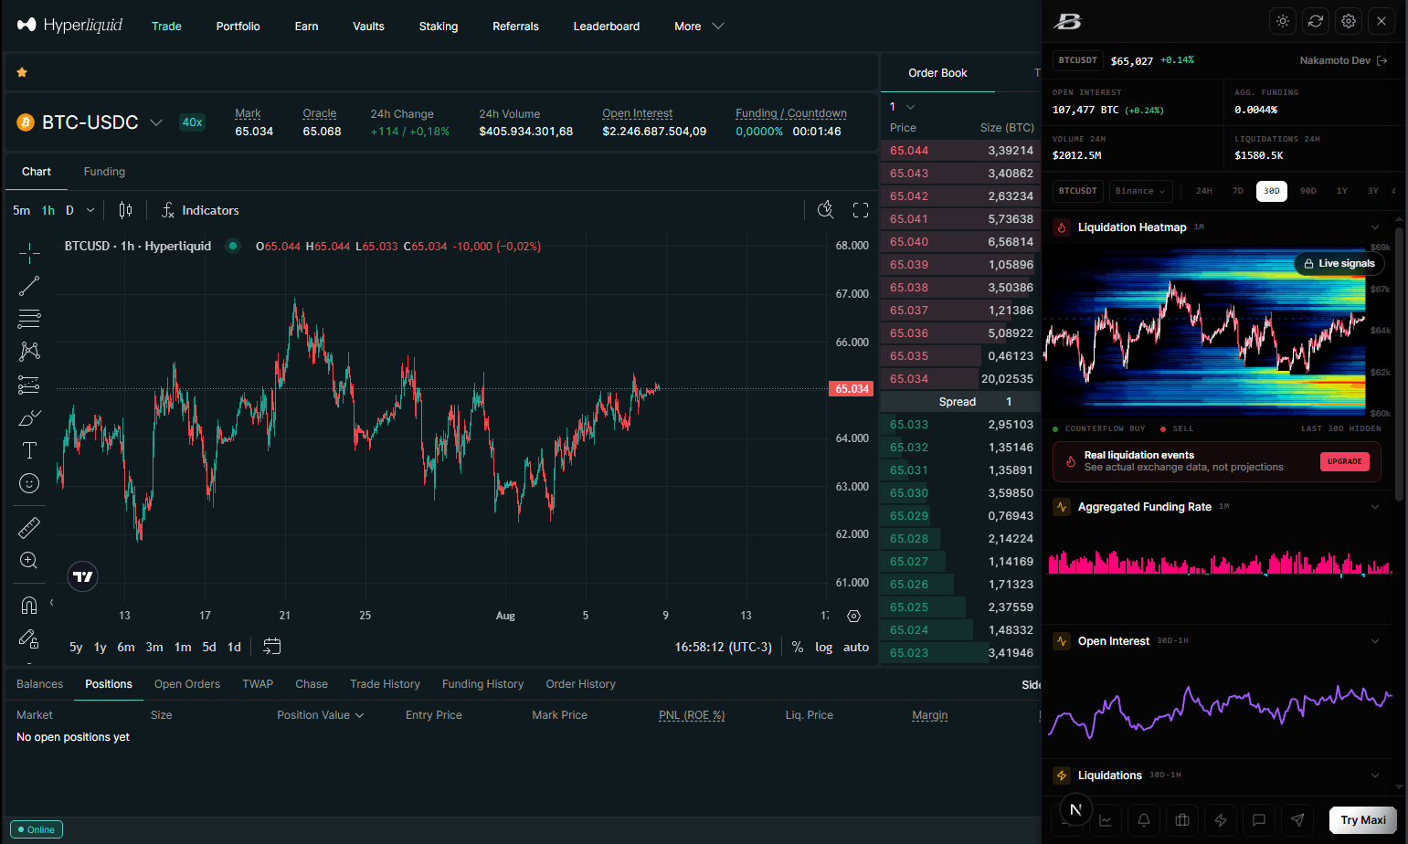Open the Portfolio page
1408x844 pixels.
(238, 26)
